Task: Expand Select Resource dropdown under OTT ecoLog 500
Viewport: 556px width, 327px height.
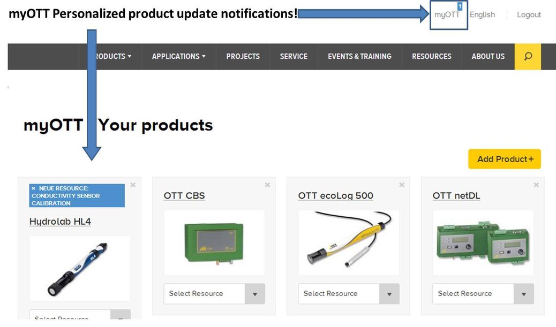Action: pyautogui.click(x=389, y=294)
